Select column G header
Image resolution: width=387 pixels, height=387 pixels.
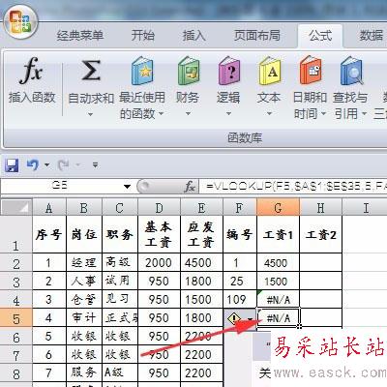(x=278, y=208)
